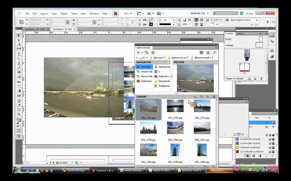
Task: Select Favorites in Navigation pane
Action: click(x=144, y=67)
